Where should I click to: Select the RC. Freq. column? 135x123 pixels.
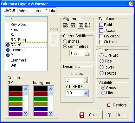tap(26, 40)
